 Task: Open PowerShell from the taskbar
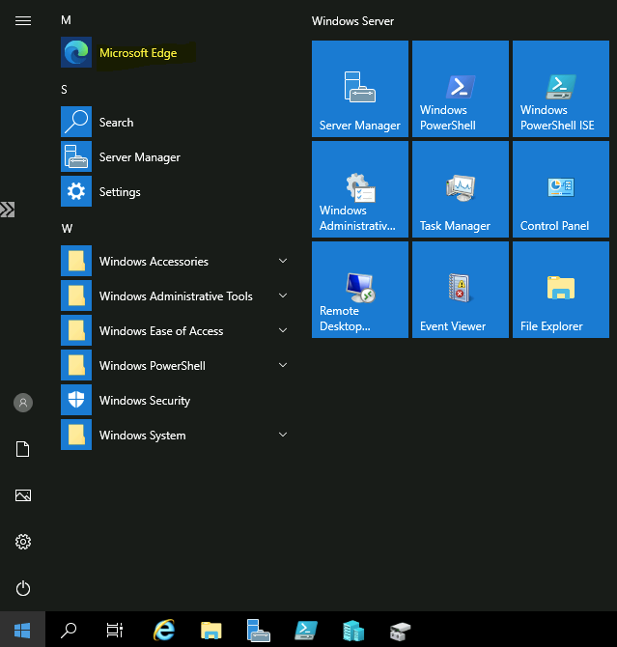306,630
